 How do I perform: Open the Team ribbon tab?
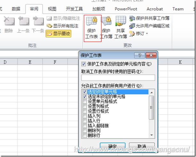tap(178, 9)
